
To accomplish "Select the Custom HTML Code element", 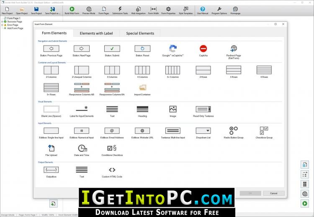I will pos(112,172).
